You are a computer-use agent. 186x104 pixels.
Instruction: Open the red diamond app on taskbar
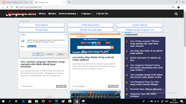tap(50, 101)
